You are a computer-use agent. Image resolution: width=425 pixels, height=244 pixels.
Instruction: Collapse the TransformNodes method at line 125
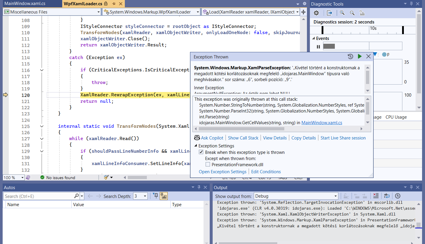point(42,126)
